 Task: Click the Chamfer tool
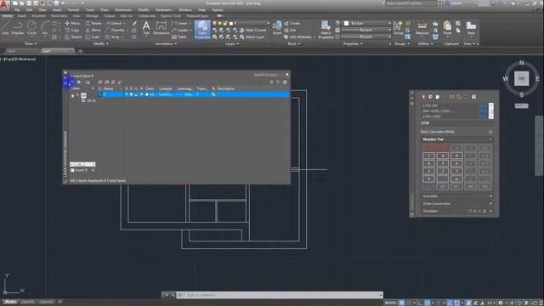(x=116, y=31)
